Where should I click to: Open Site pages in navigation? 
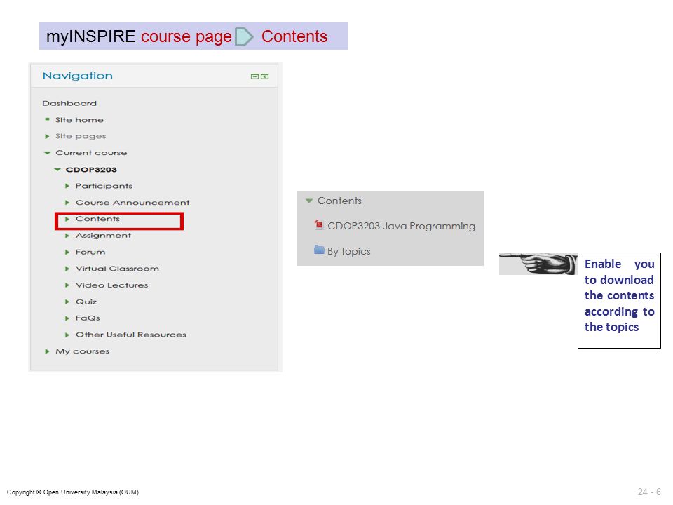point(81,137)
